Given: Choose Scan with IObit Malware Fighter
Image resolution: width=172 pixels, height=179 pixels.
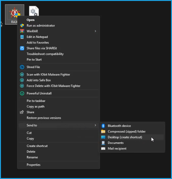Looking at the screenshot, I should point(58,75).
